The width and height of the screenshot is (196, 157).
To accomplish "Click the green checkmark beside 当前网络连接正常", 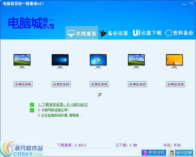I will coord(32,110).
